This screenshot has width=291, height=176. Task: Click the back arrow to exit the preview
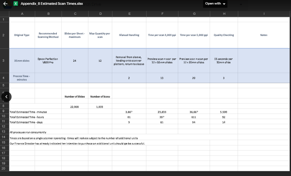click(5, 4)
